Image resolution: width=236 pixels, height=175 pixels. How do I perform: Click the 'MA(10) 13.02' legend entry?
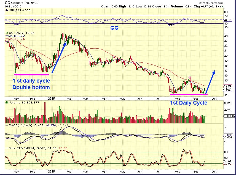pos(15,36)
